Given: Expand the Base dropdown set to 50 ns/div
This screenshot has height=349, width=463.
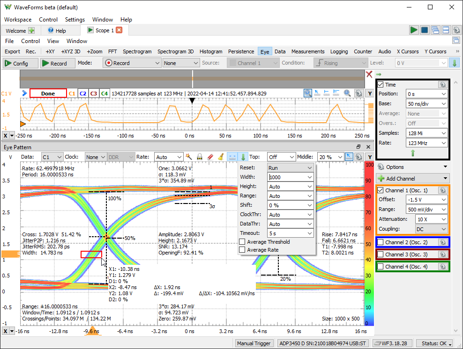Looking at the screenshot, I should click(x=426, y=103).
